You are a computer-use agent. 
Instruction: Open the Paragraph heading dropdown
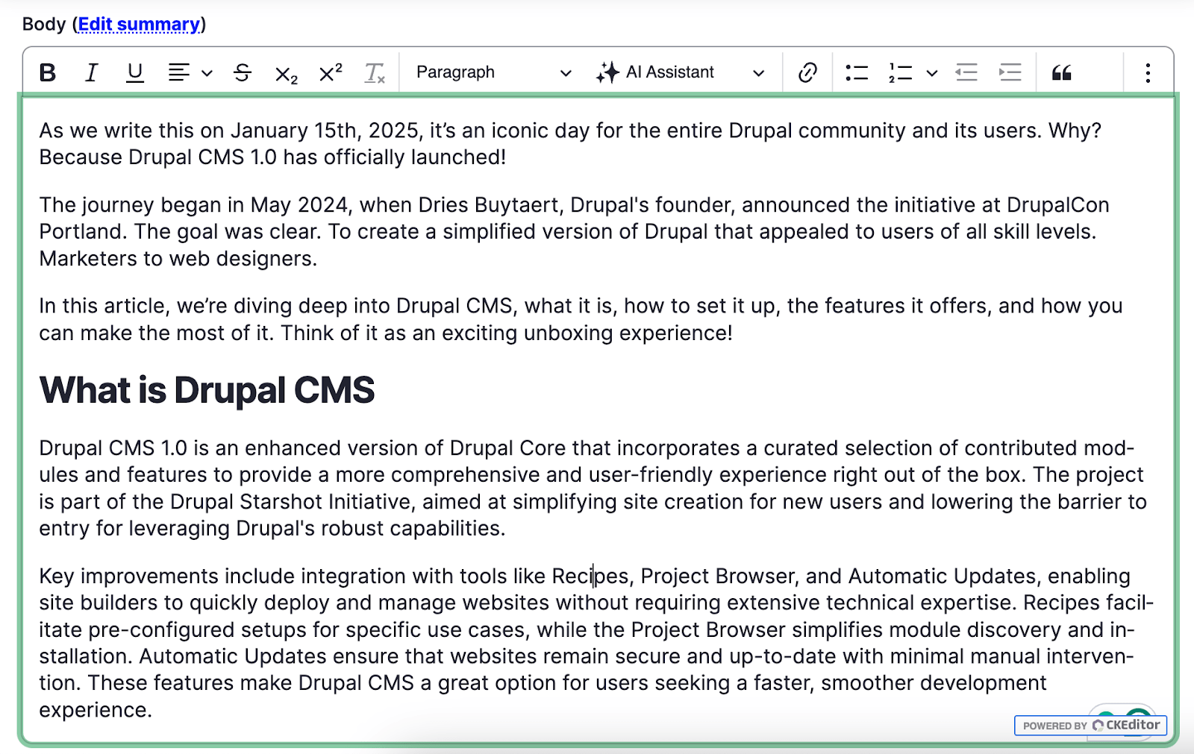tap(493, 72)
